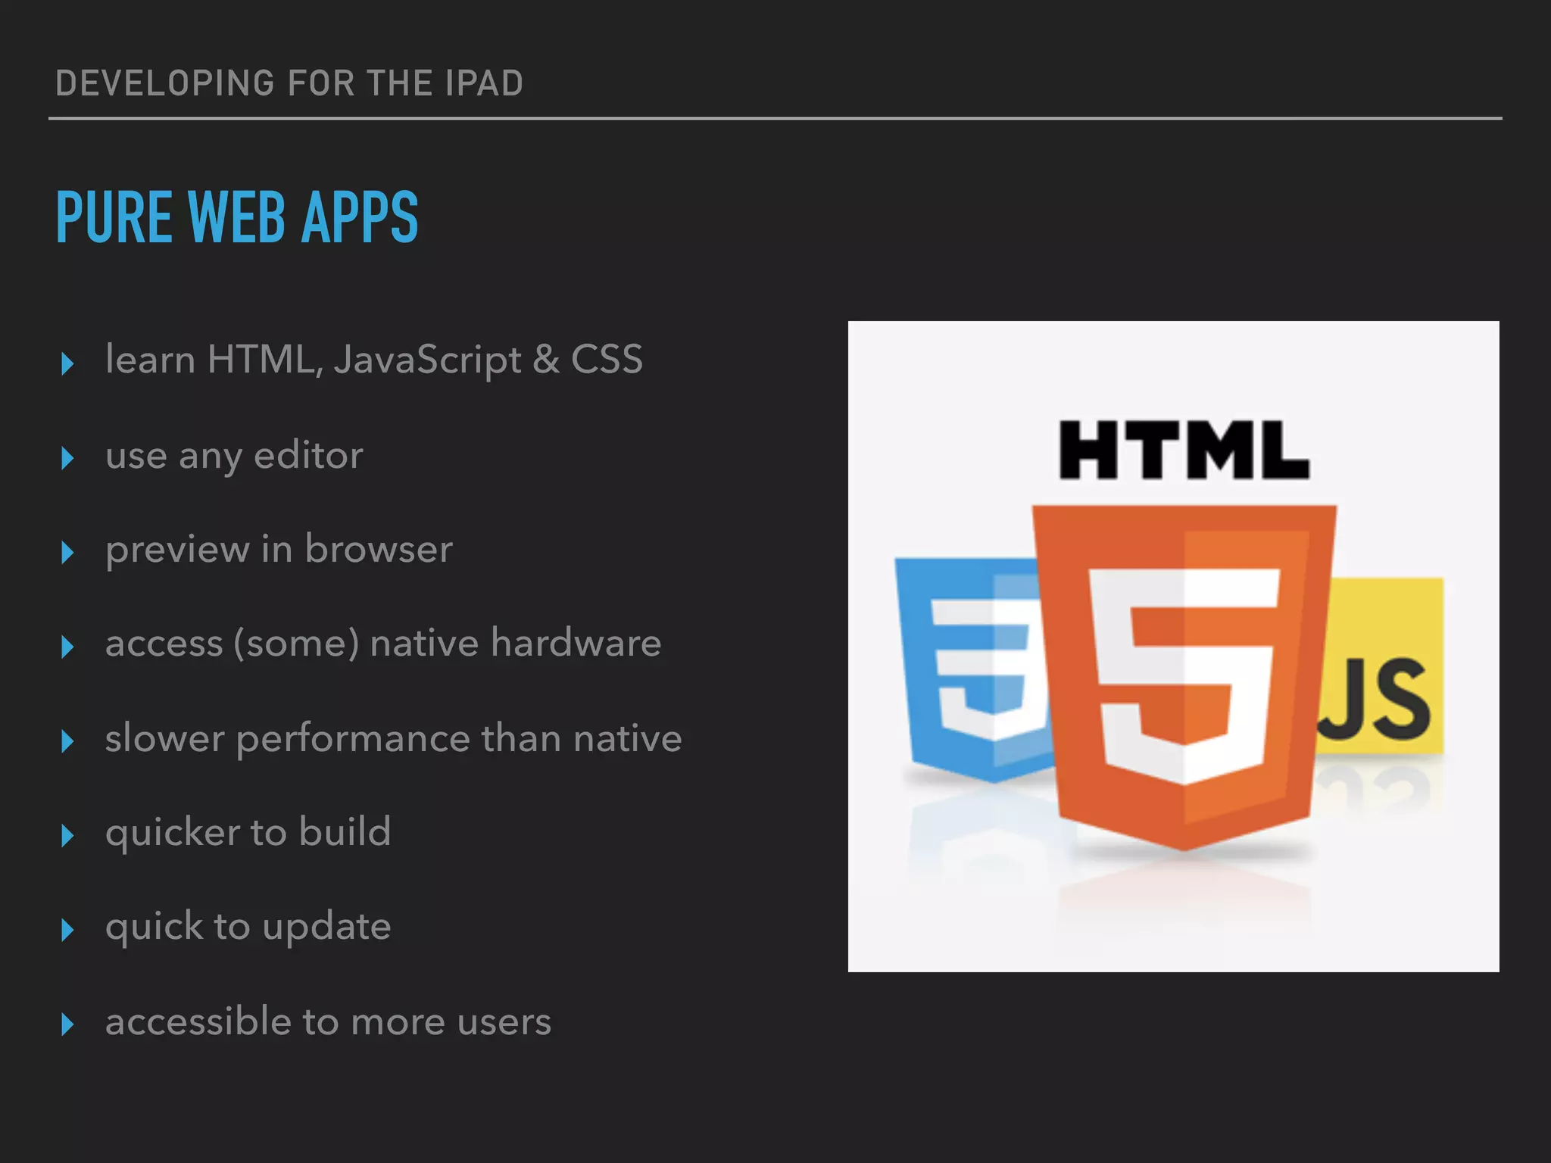The width and height of the screenshot is (1551, 1163).
Task: Click the black 'HTML' wordmark in image
Action: click(x=1184, y=451)
